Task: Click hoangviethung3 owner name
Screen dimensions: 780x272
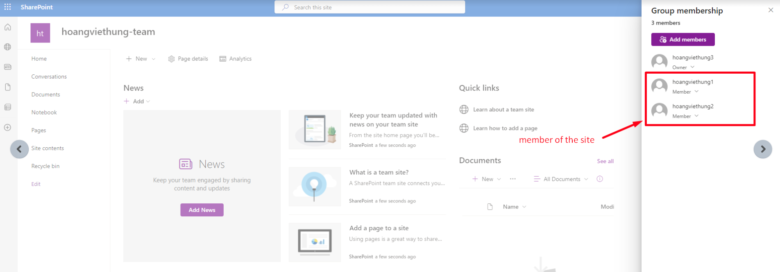Action: pyautogui.click(x=693, y=57)
